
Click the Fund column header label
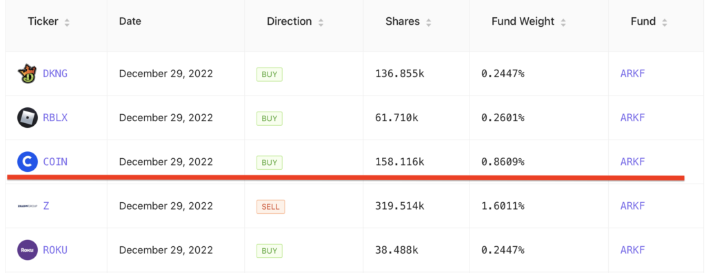tap(643, 21)
